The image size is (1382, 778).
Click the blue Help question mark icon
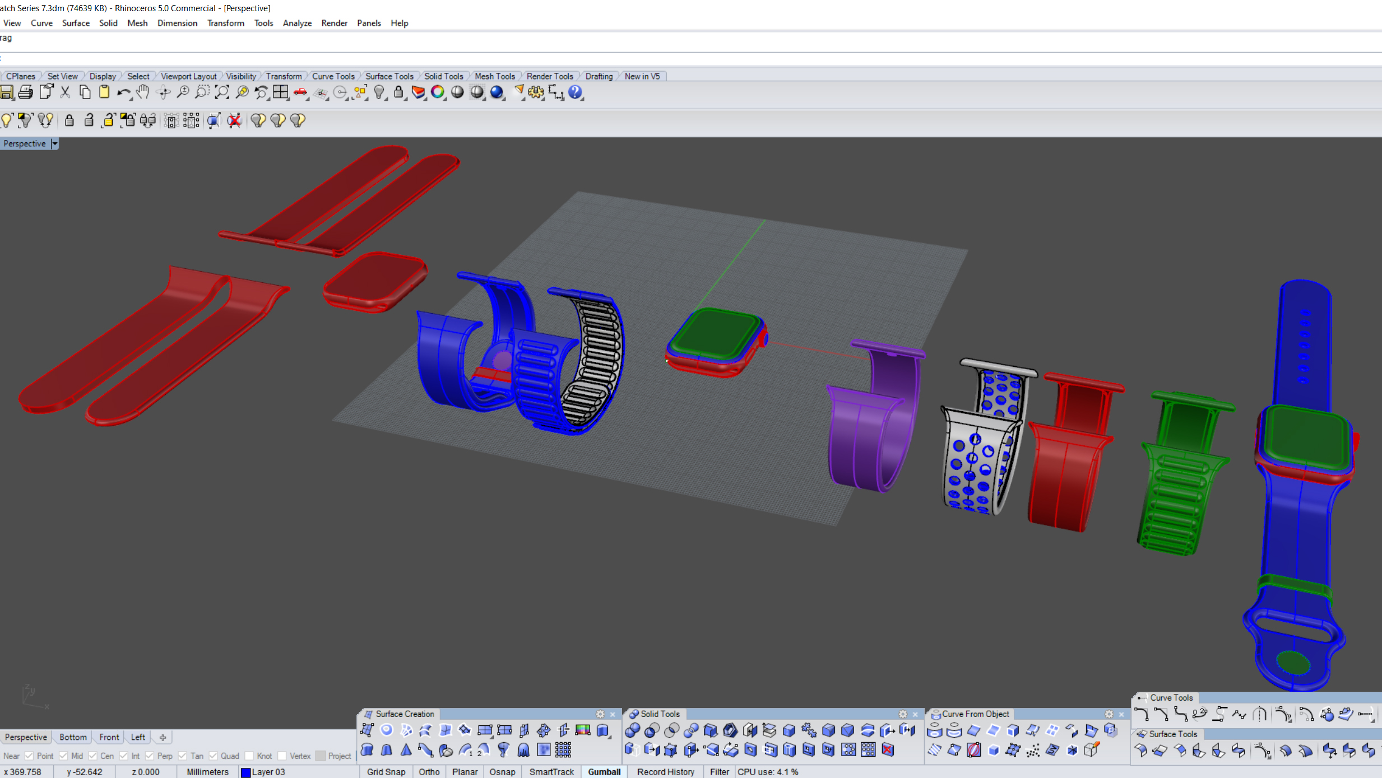pos(575,92)
